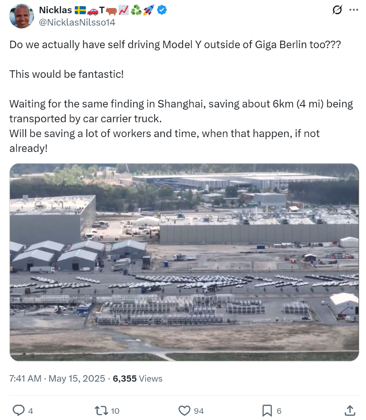View the 6,355 Views analytics
Image resolution: width=366 pixels, height=420 pixels.
point(138,378)
